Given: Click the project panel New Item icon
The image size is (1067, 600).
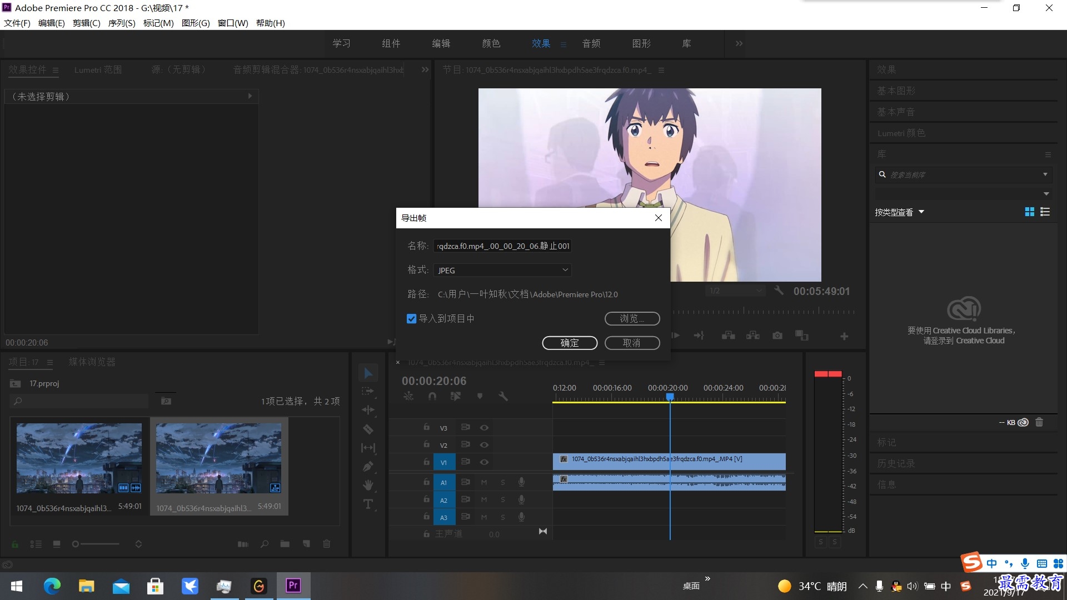Looking at the screenshot, I should [x=306, y=544].
